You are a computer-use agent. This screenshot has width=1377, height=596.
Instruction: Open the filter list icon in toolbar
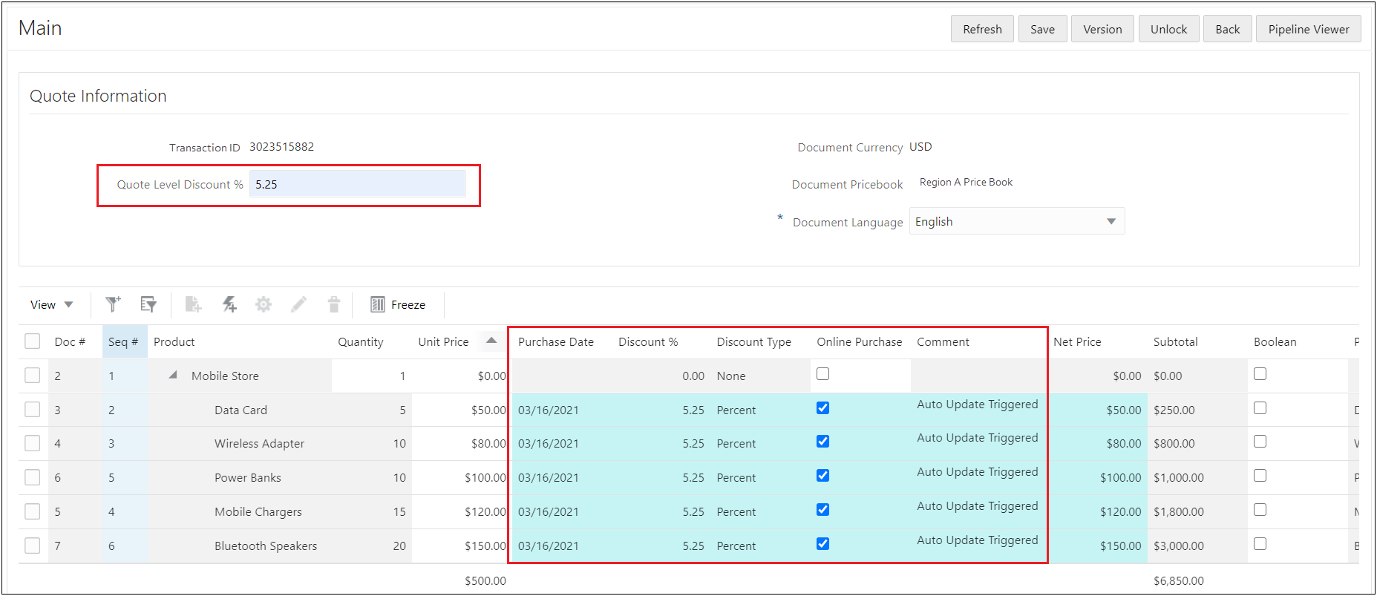tap(148, 304)
